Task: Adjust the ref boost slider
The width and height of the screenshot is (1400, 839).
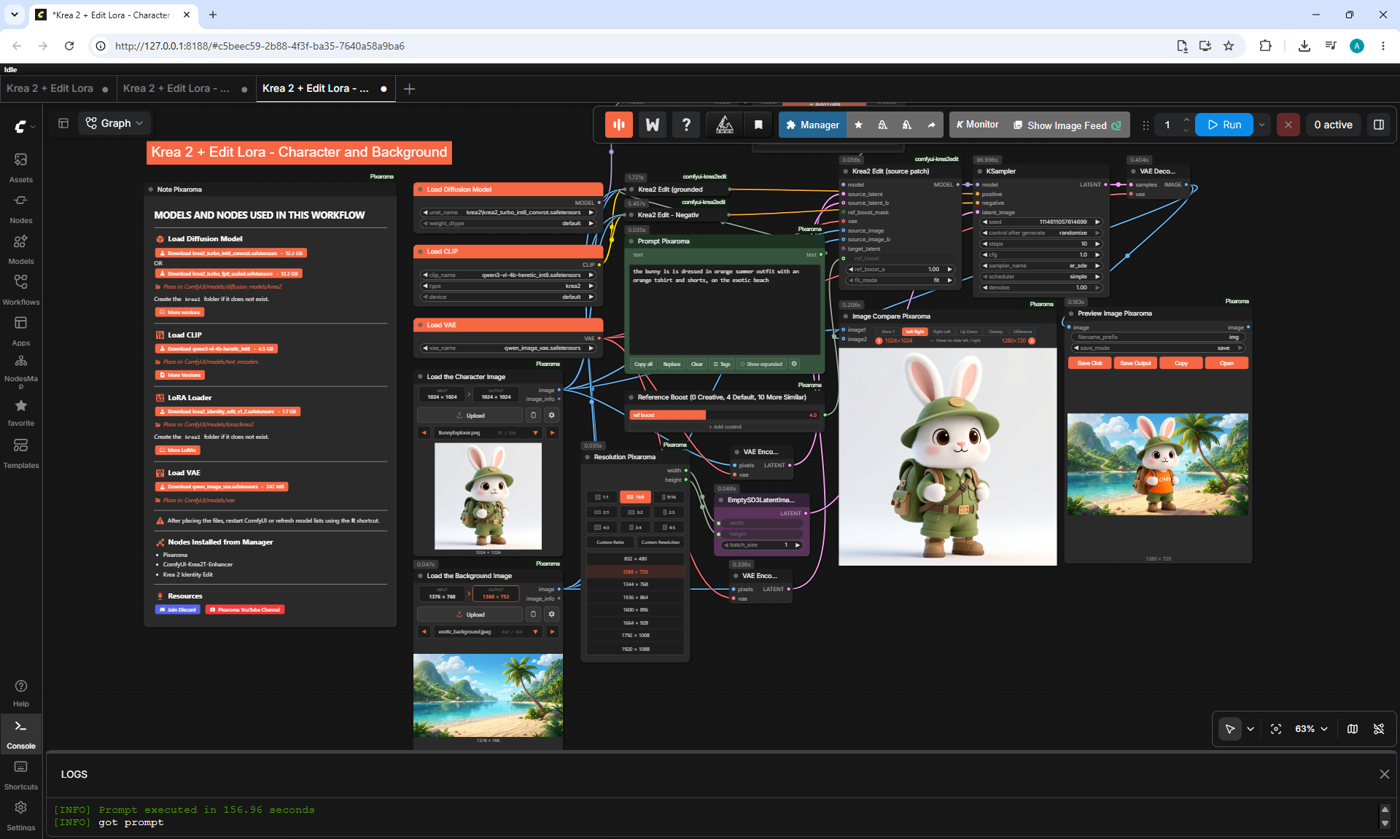Action: pyautogui.click(x=725, y=415)
